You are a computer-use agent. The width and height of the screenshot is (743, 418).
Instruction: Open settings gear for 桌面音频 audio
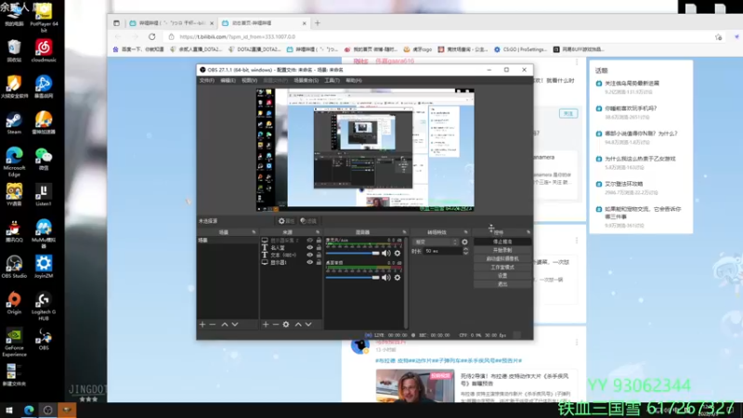click(x=398, y=278)
